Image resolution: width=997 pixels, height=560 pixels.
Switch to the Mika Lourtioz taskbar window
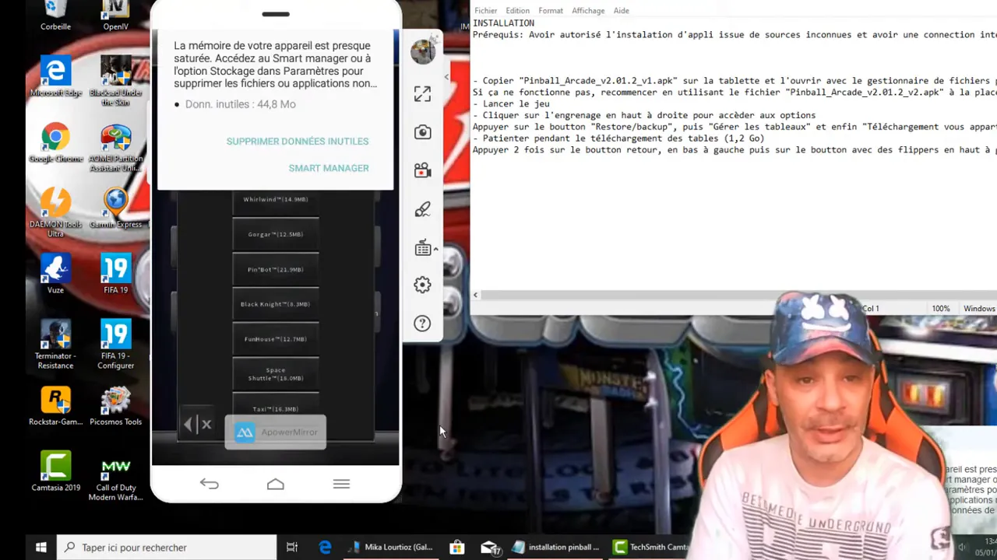(389, 548)
